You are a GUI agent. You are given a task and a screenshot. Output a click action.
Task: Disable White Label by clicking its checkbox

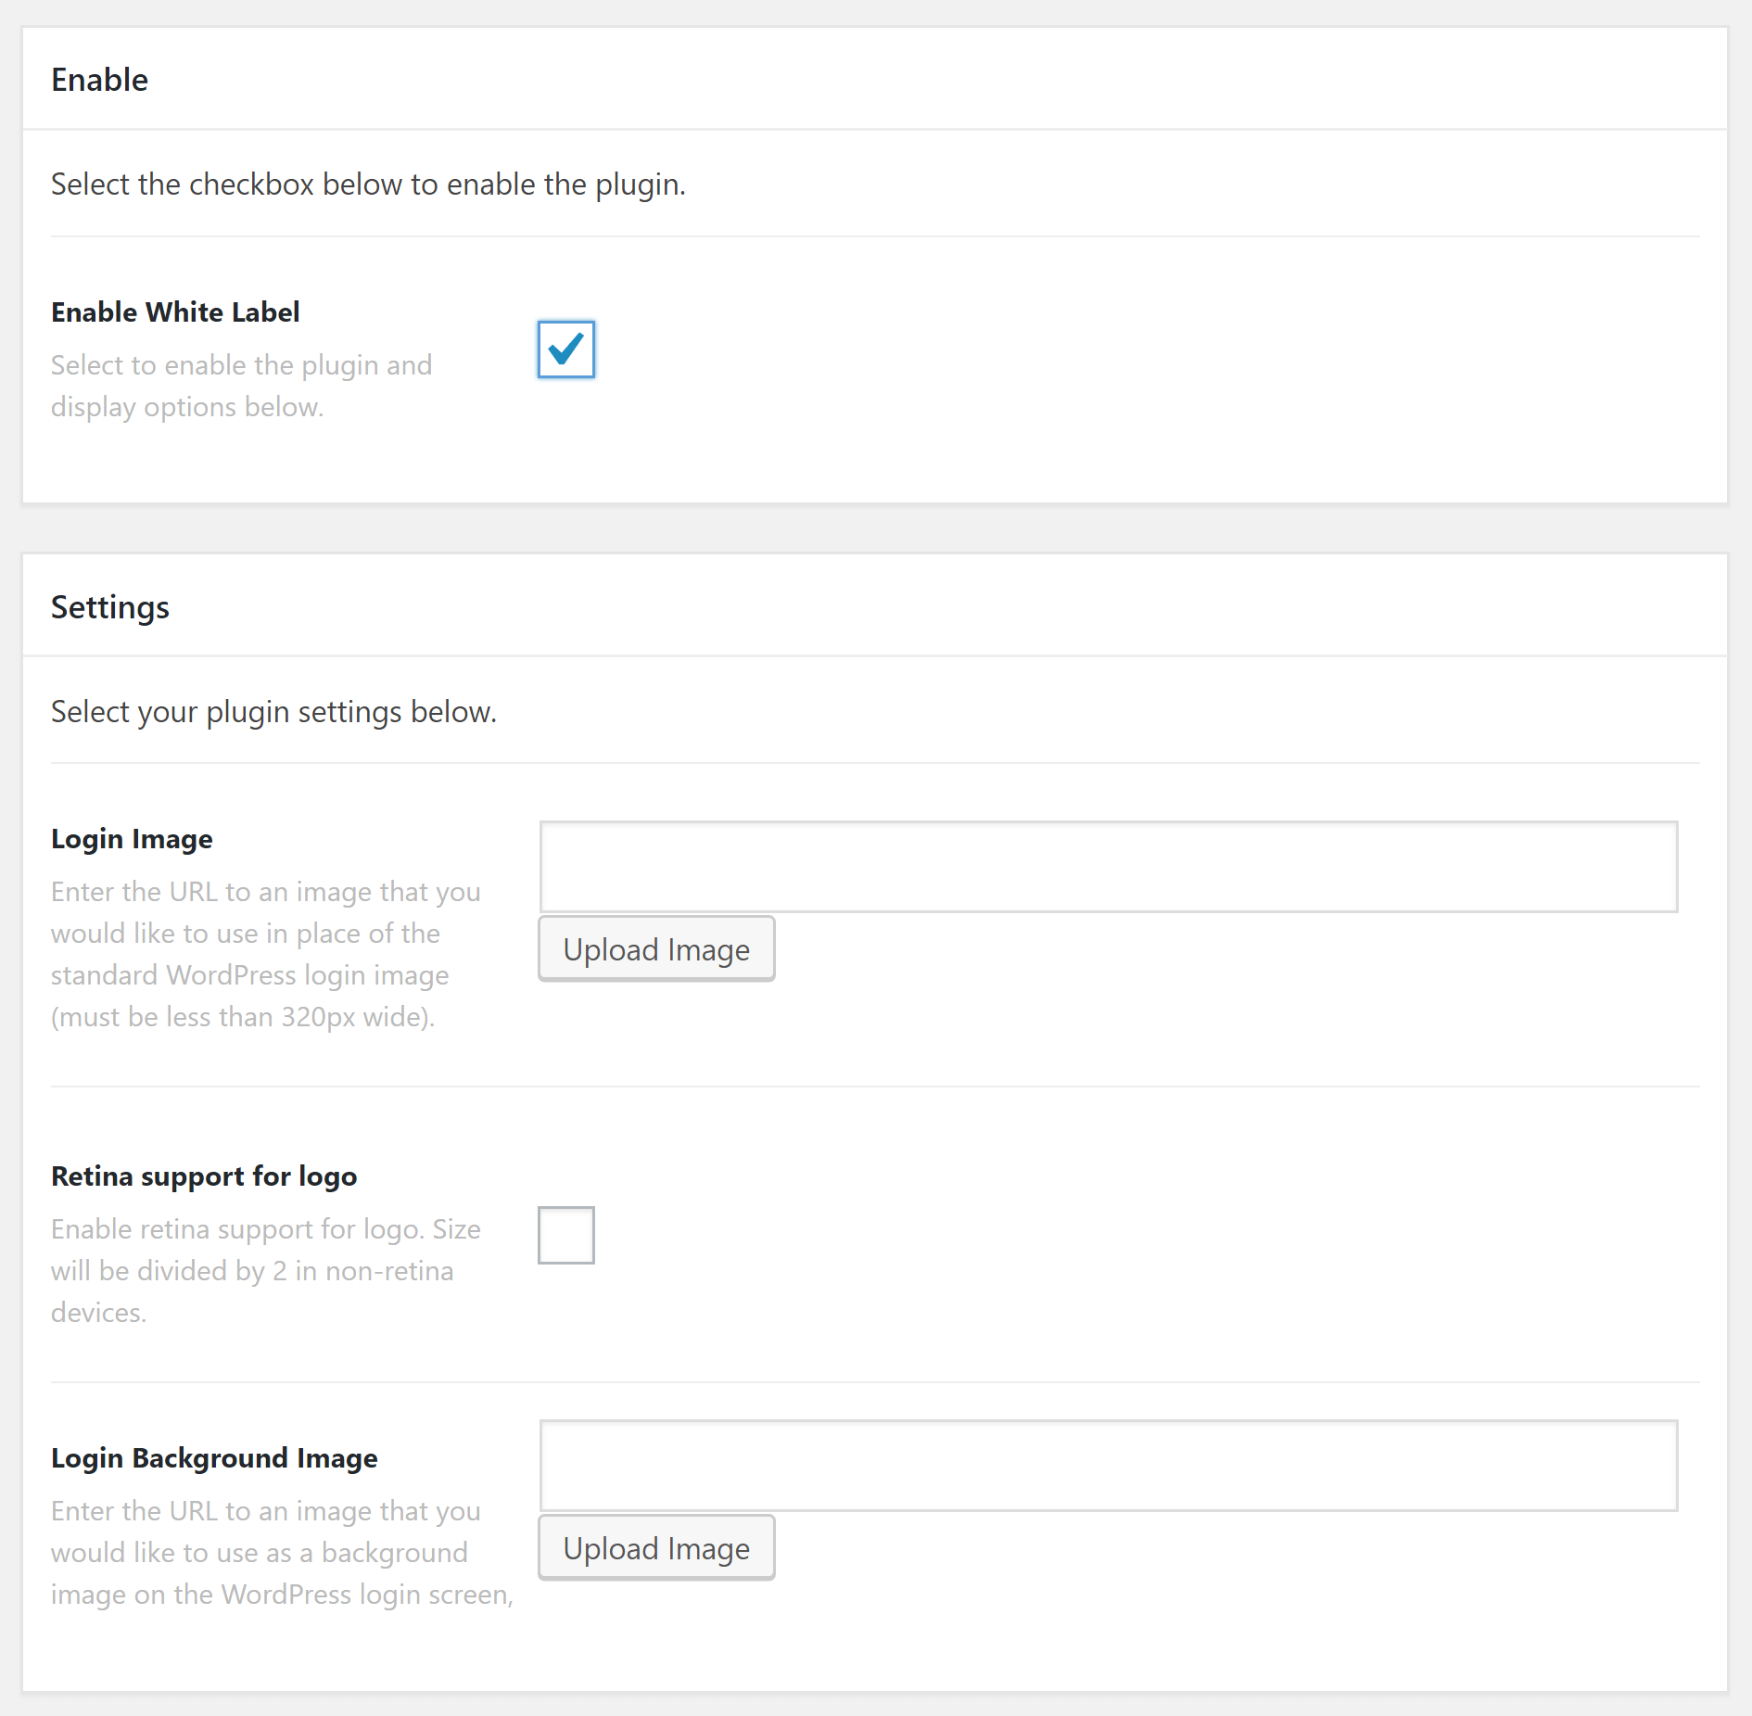coord(565,350)
